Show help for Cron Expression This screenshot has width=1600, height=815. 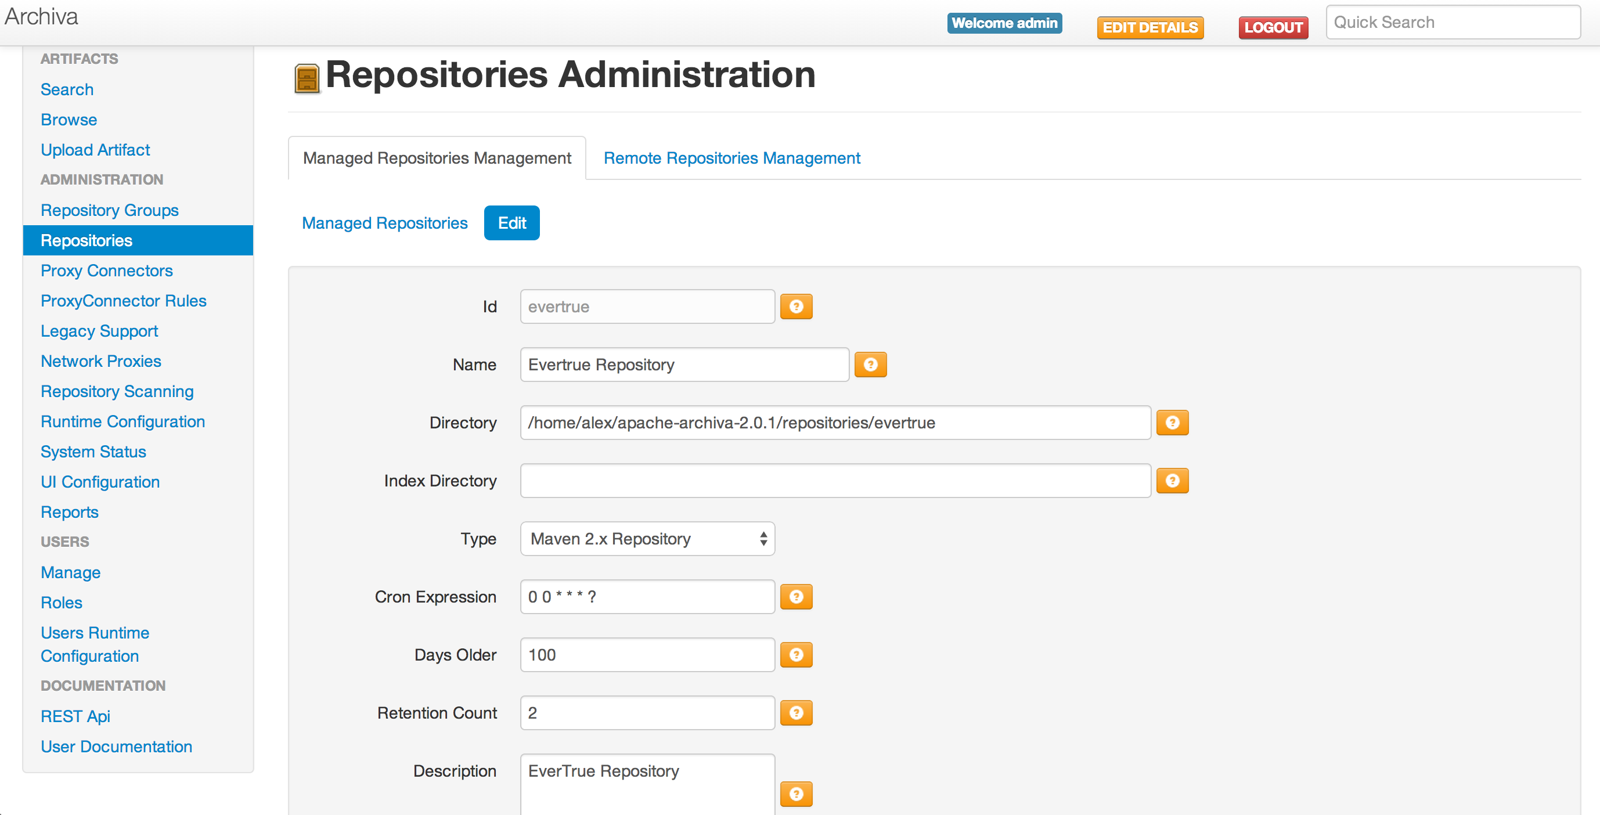point(796,597)
